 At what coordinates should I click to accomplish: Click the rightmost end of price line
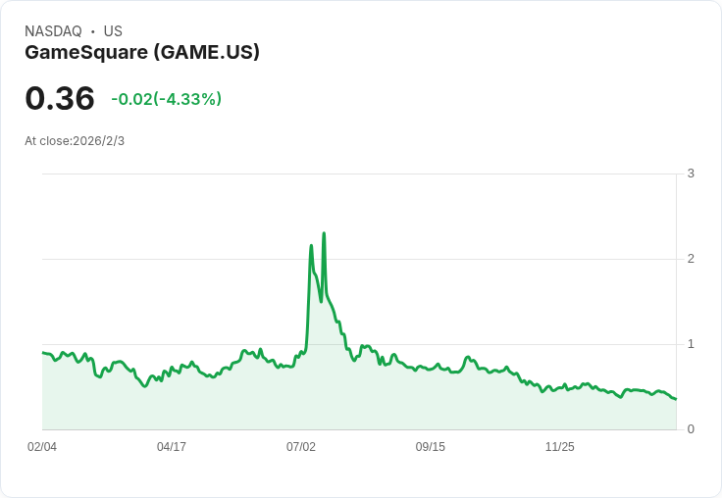(676, 399)
